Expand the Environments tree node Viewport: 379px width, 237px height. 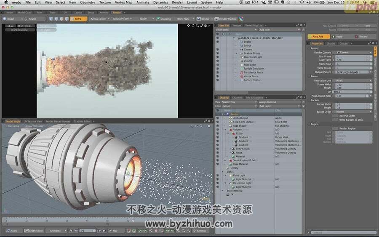point(223,191)
